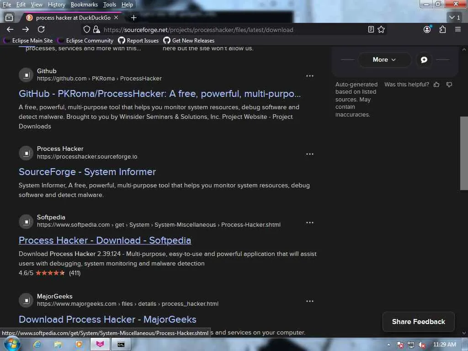Image resolution: width=468 pixels, height=351 pixels.
Task: Open Report Issues bookmark
Action: point(138,41)
